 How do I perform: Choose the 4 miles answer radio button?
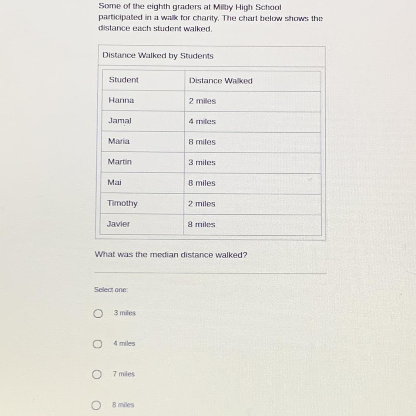(x=97, y=344)
